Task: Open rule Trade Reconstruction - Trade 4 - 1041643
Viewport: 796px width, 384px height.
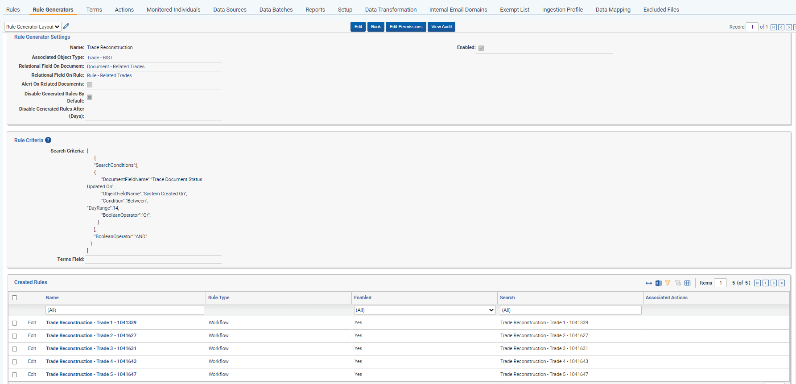Action: [x=91, y=361]
